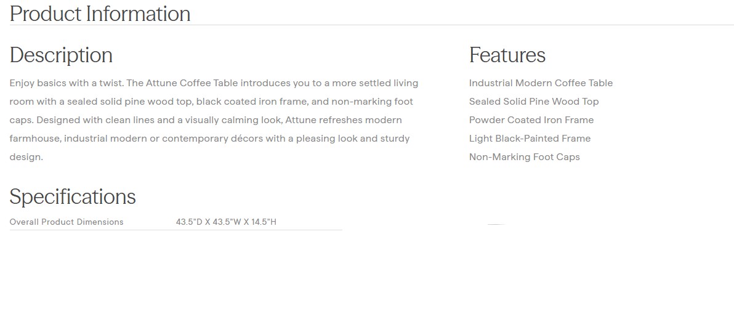Viewport: 734px width, 311px height.
Task: Click the Powder Coated Iron Frame feature
Action: tap(531, 120)
